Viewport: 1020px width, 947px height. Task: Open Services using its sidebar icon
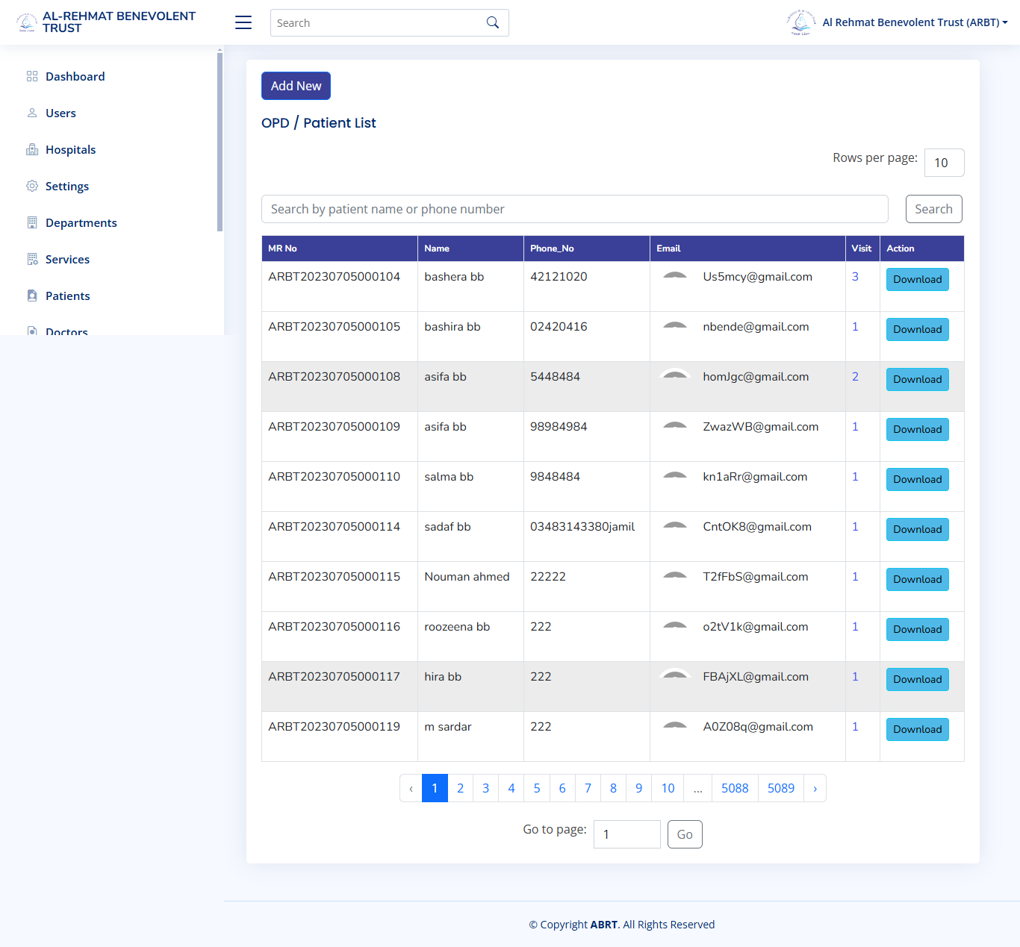31,259
